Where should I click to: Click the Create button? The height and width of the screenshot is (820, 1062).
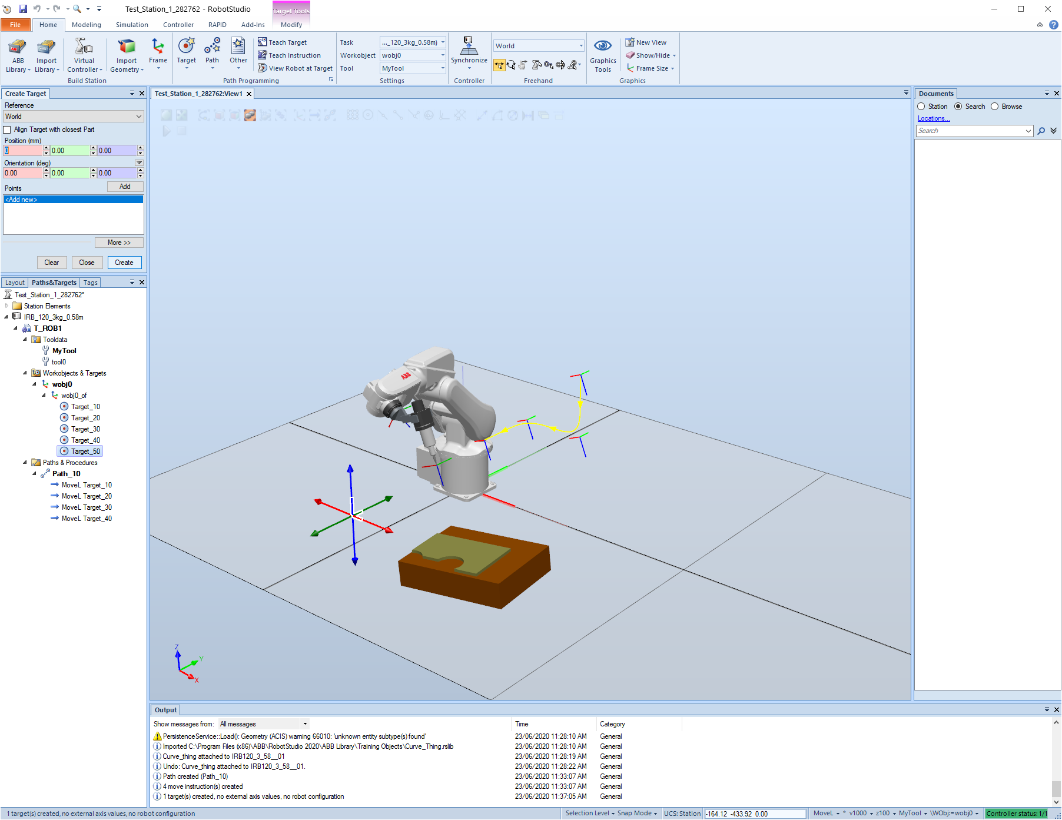coord(124,263)
